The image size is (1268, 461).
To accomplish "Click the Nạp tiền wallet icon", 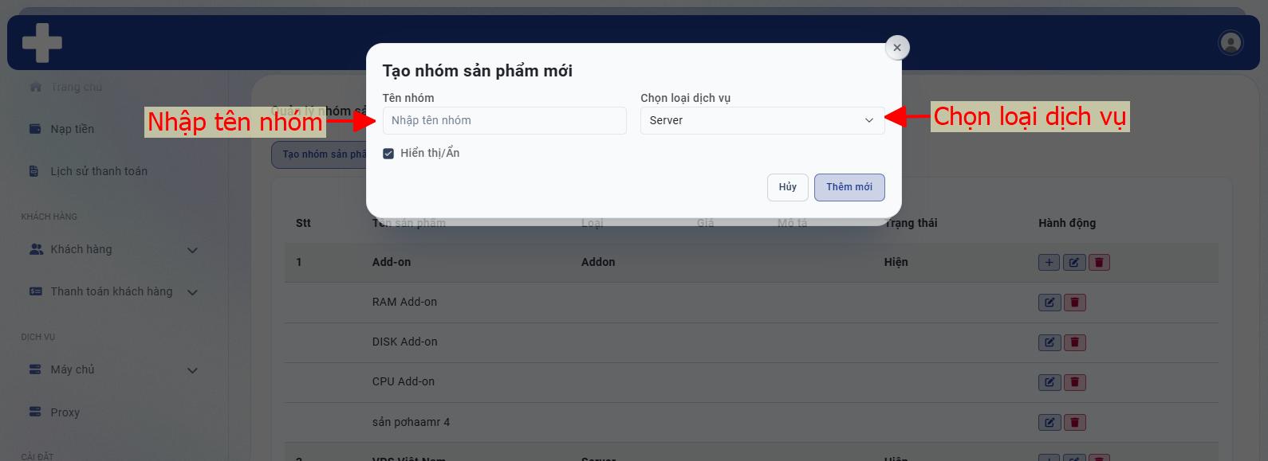I will 35,129.
